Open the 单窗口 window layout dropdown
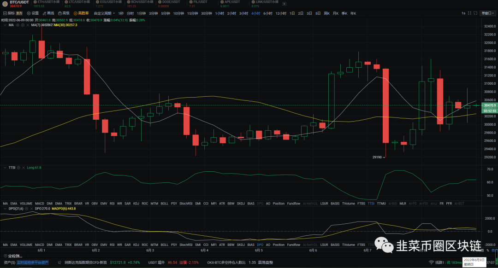Image resolution: width=498 pixels, height=268 pixels. pos(487,13)
